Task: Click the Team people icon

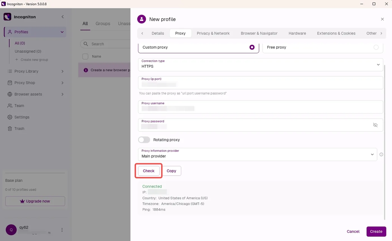Action: (10, 106)
